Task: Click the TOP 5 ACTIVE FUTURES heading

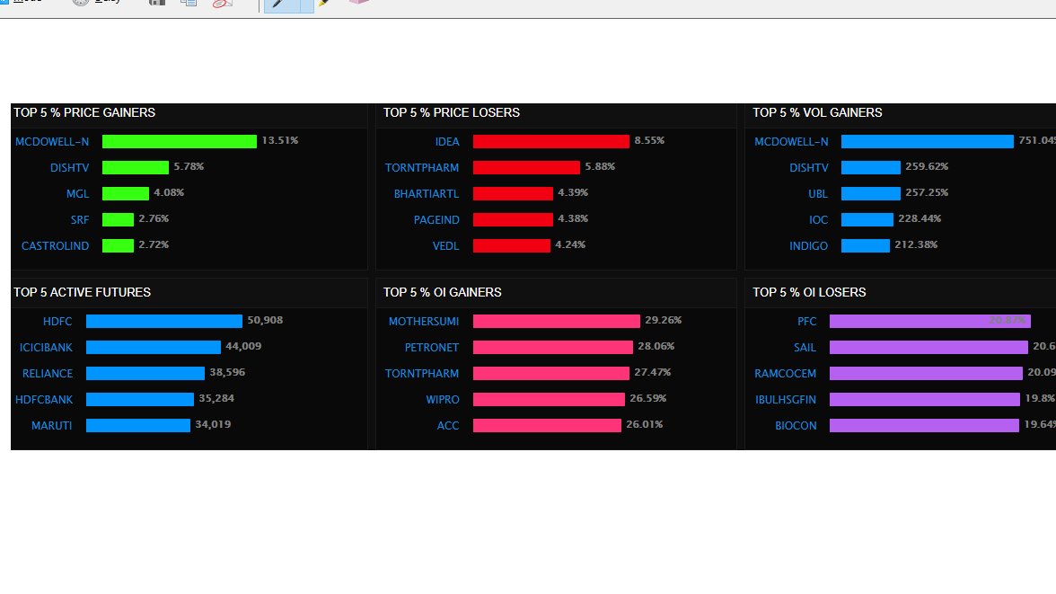Action: 83,292
